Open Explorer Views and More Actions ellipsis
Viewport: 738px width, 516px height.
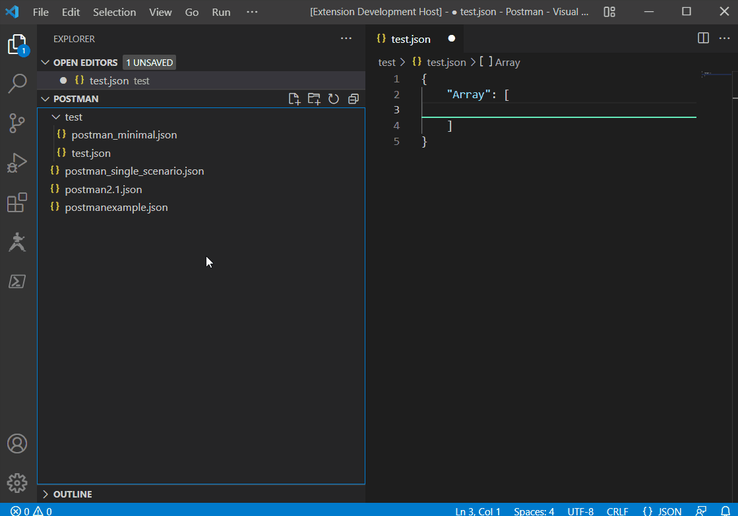[x=346, y=38]
